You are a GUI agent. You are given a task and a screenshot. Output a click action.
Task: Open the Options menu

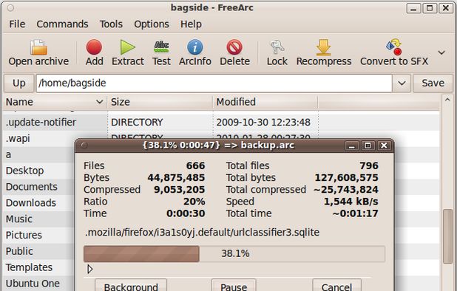pos(152,24)
